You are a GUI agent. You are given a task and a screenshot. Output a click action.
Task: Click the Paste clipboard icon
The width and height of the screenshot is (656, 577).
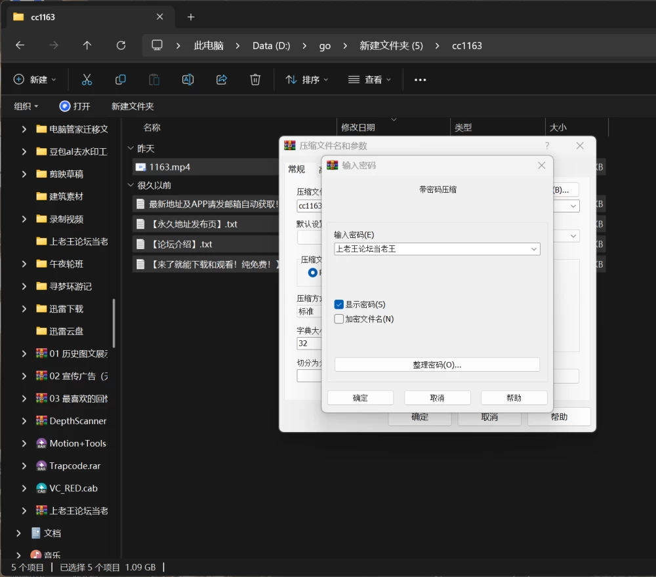coord(154,79)
